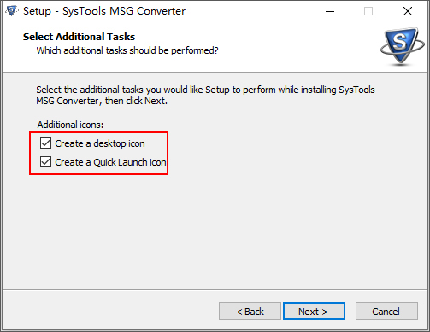
Task: Click empty gray area of wizard page
Action: point(256,228)
